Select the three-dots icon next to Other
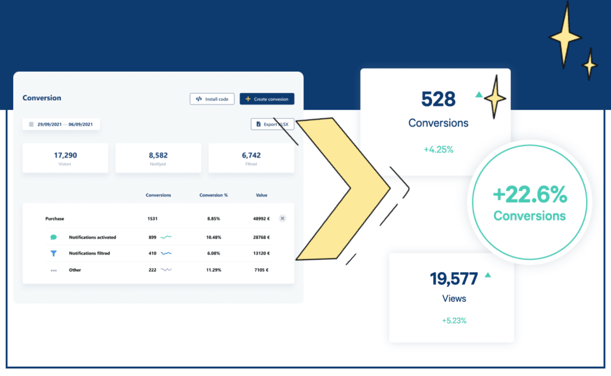 (x=54, y=270)
